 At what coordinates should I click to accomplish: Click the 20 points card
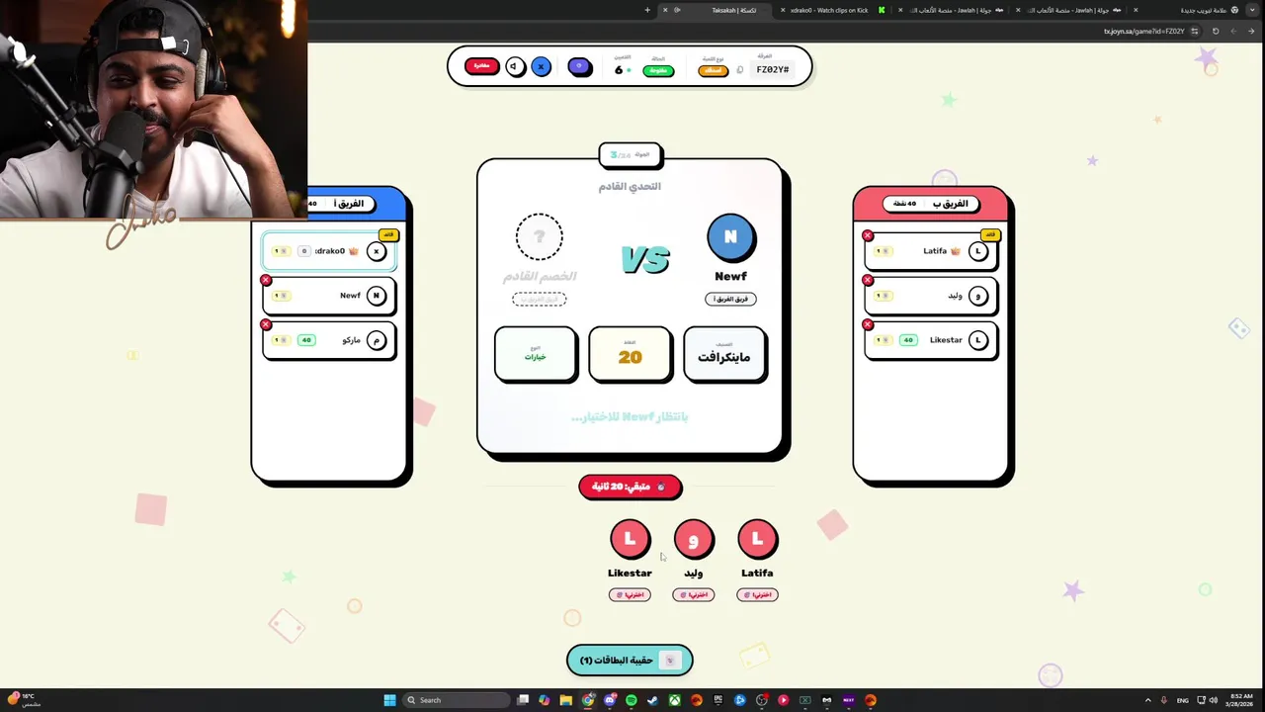coord(630,354)
